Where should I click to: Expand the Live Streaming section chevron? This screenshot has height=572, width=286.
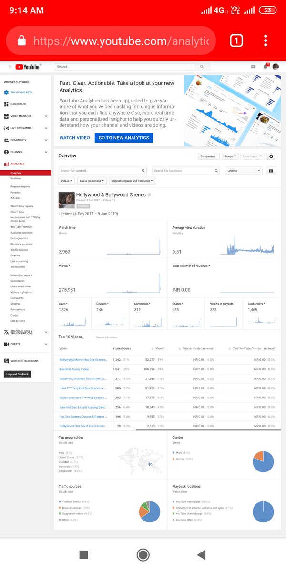tap(46, 128)
